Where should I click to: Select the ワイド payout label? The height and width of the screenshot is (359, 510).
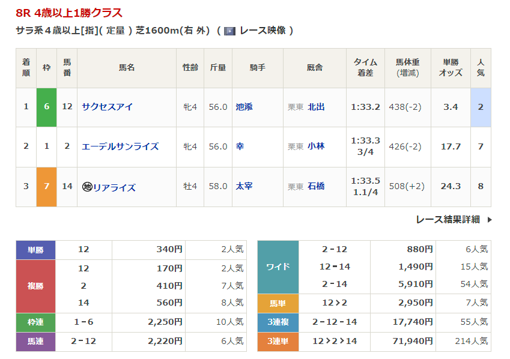[x=278, y=267]
